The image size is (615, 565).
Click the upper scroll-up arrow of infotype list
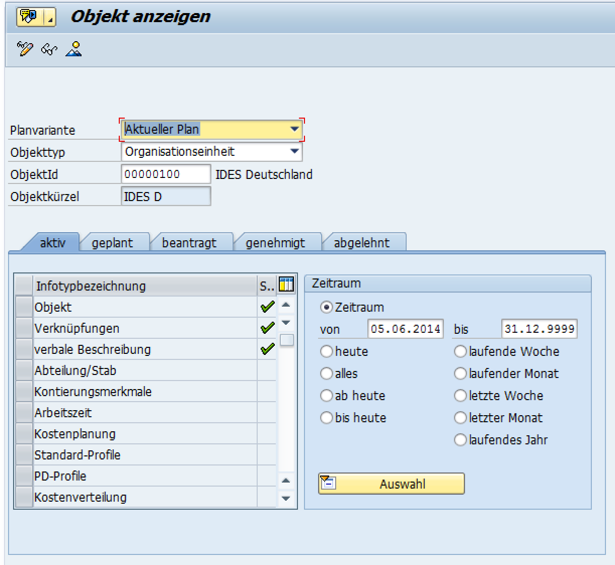tap(286, 305)
